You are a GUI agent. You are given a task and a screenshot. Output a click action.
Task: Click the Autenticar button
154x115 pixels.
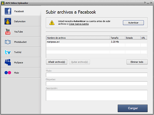(x=133, y=23)
